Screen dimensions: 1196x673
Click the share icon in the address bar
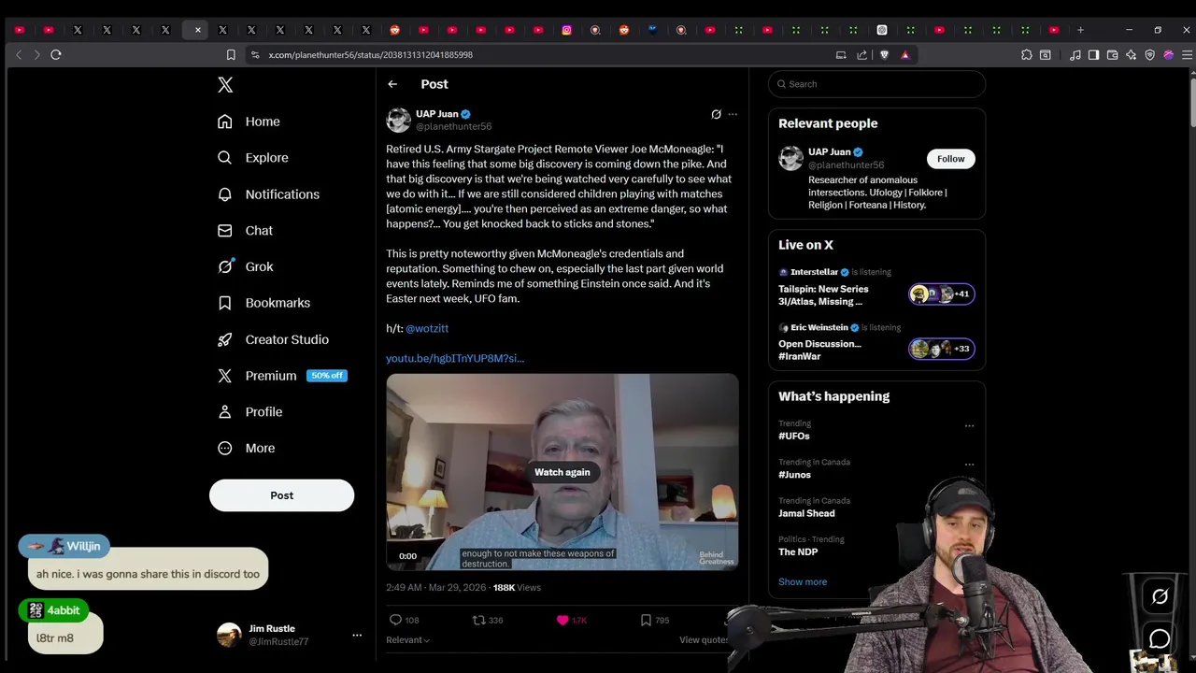[x=861, y=55]
